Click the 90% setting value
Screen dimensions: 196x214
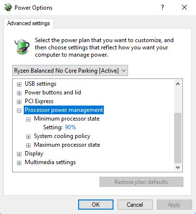(x=70, y=127)
